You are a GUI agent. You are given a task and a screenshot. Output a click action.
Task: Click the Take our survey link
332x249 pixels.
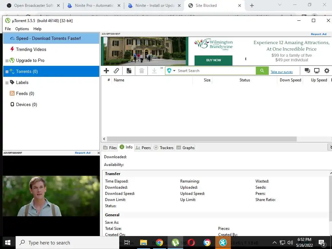(282, 72)
